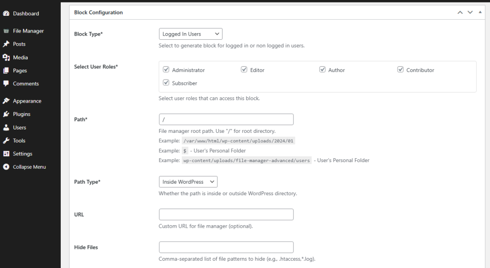This screenshot has width=490, height=268.
Task: Open the Users menu text
Action: (x=19, y=128)
